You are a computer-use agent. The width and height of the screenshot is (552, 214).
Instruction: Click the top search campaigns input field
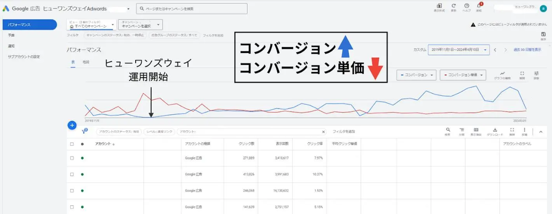(x=192, y=9)
